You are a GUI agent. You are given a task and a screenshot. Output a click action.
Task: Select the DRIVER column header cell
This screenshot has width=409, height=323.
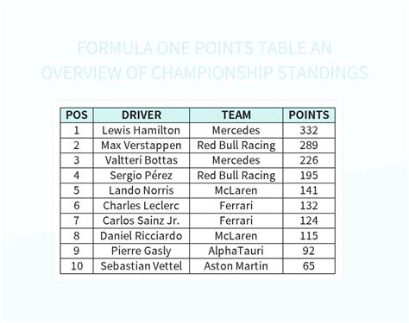click(142, 115)
